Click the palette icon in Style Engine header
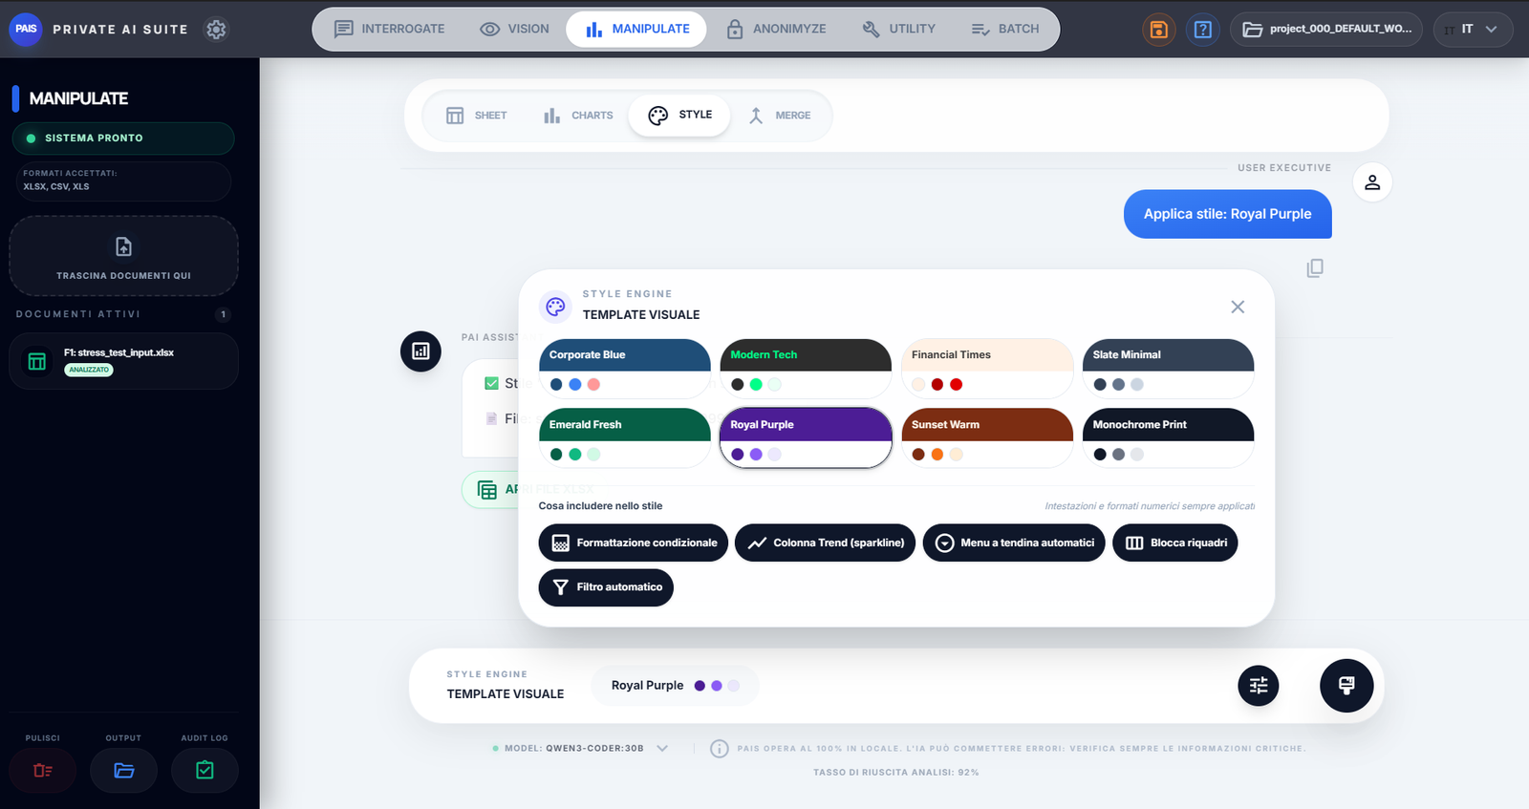This screenshot has height=809, width=1529. [555, 307]
